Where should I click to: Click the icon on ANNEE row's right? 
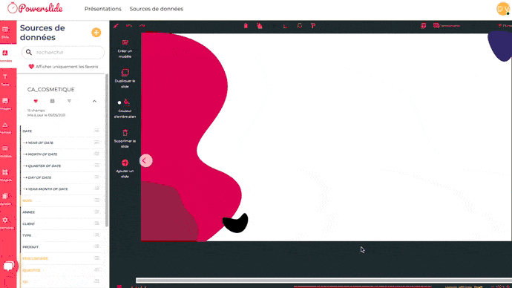96,212
